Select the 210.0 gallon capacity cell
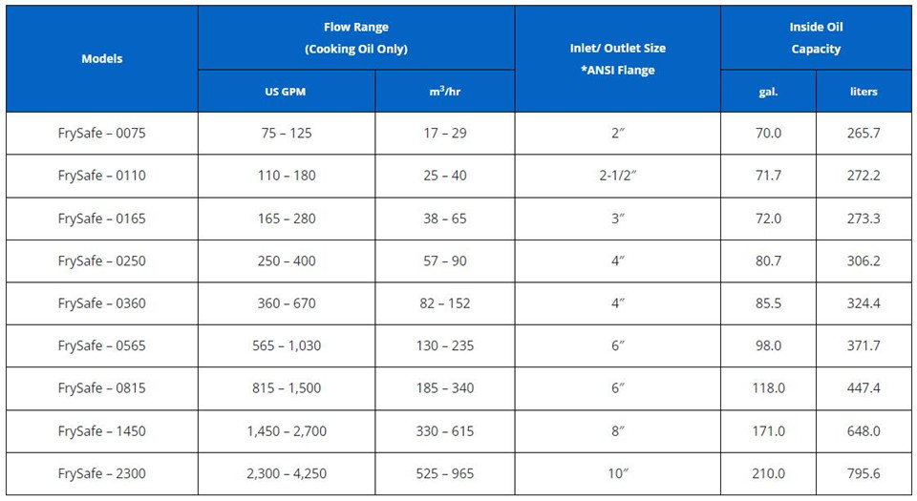Image resolution: width=917 pixels, height=501 pixels. [x=768, y=473]
